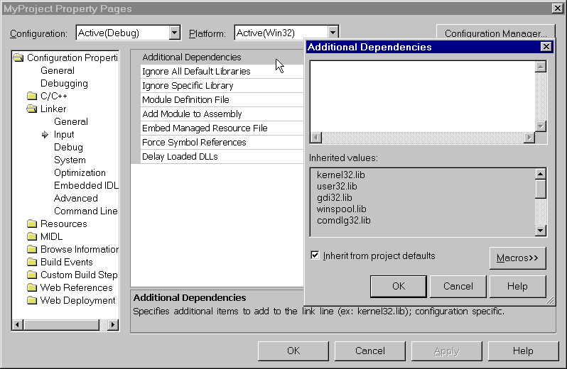
Task: Close the Additional Dependencies dialog
Action: click(546, 47)
